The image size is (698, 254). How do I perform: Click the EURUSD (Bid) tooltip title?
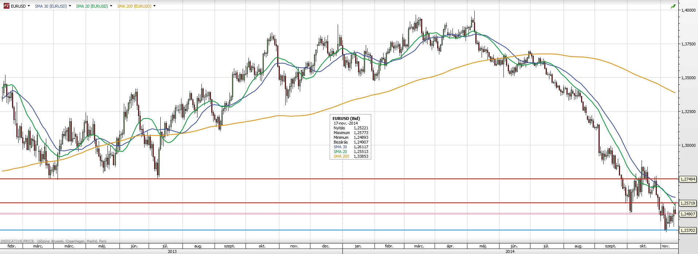(346, 118)
